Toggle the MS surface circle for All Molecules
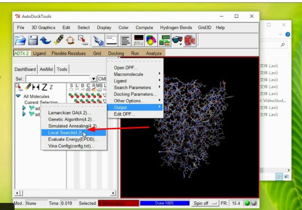The width and height of the screenshot is (302, 210). (98, 95)
